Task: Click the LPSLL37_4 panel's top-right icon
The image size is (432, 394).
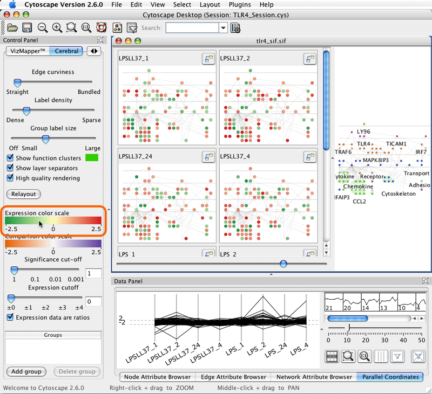Action: pos(309,157)
